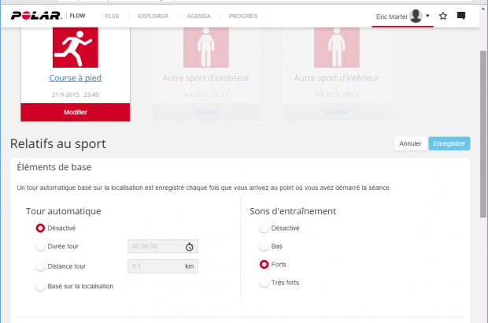The width and height of the screenshot is (488, 323).
Task: Open the messages speech bubble icon
Action: [461, 16]
